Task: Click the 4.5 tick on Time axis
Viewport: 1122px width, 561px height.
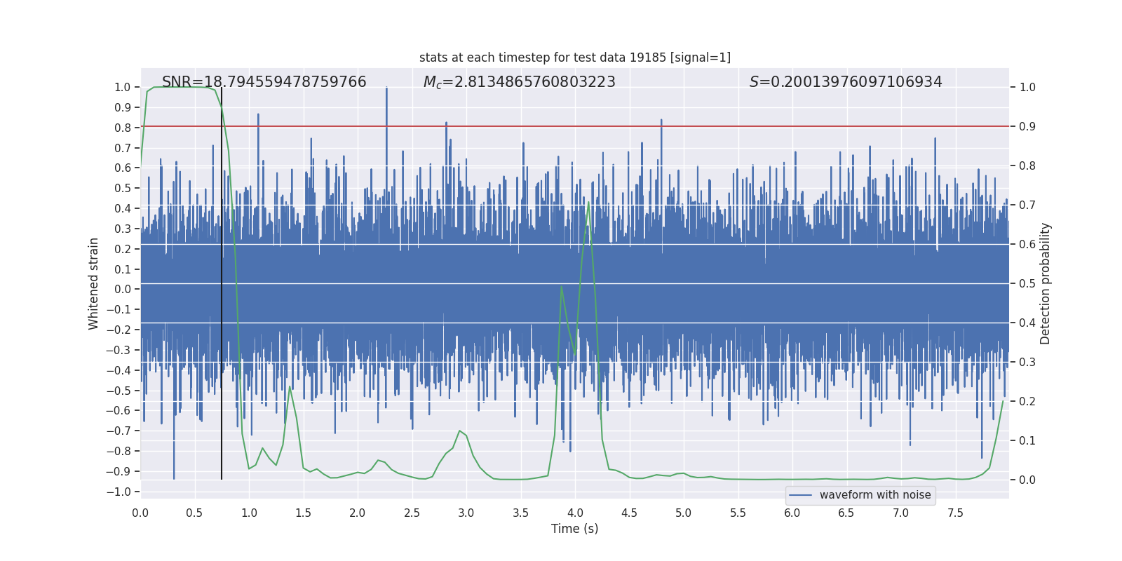Action: (630, 513)
